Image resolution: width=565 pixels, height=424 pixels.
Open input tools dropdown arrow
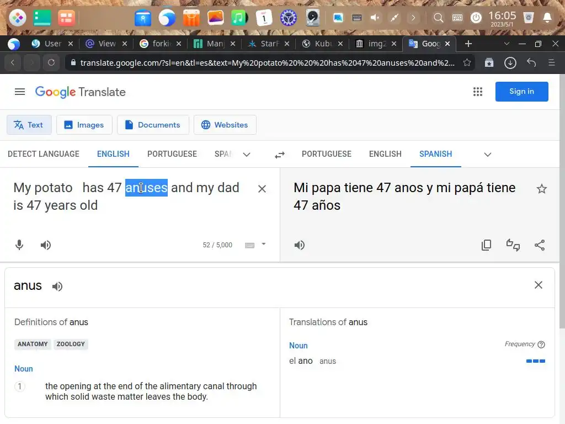[x=264, y=244]
